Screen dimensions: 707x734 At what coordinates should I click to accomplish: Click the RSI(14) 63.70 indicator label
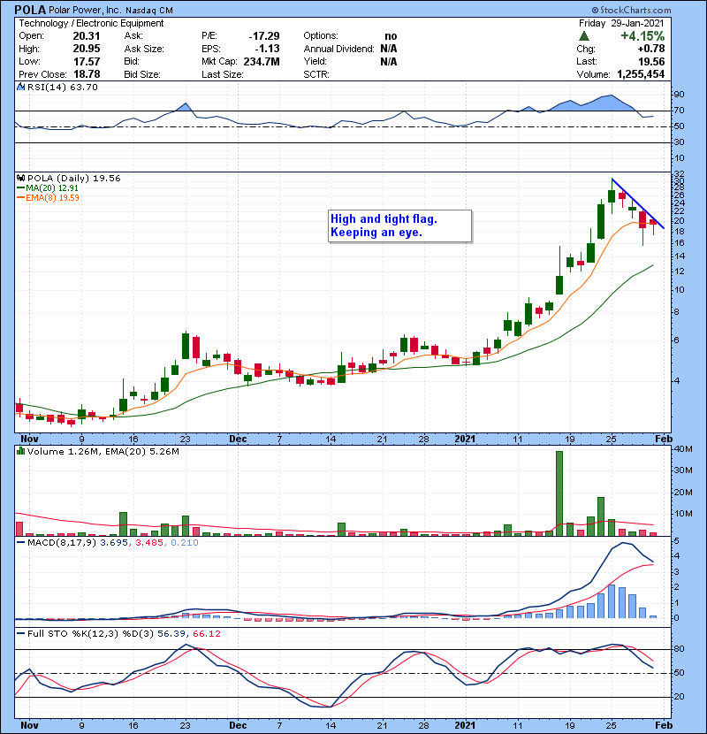(x=63, y=87)
